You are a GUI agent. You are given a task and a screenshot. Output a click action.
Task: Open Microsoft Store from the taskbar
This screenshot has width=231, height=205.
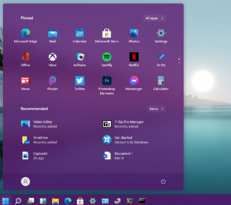pyautogui.click(x=80, y=201)
